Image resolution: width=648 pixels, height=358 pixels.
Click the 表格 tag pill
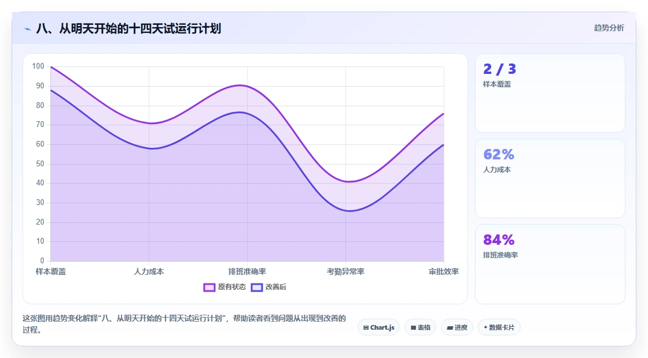(x=420, y=327)
